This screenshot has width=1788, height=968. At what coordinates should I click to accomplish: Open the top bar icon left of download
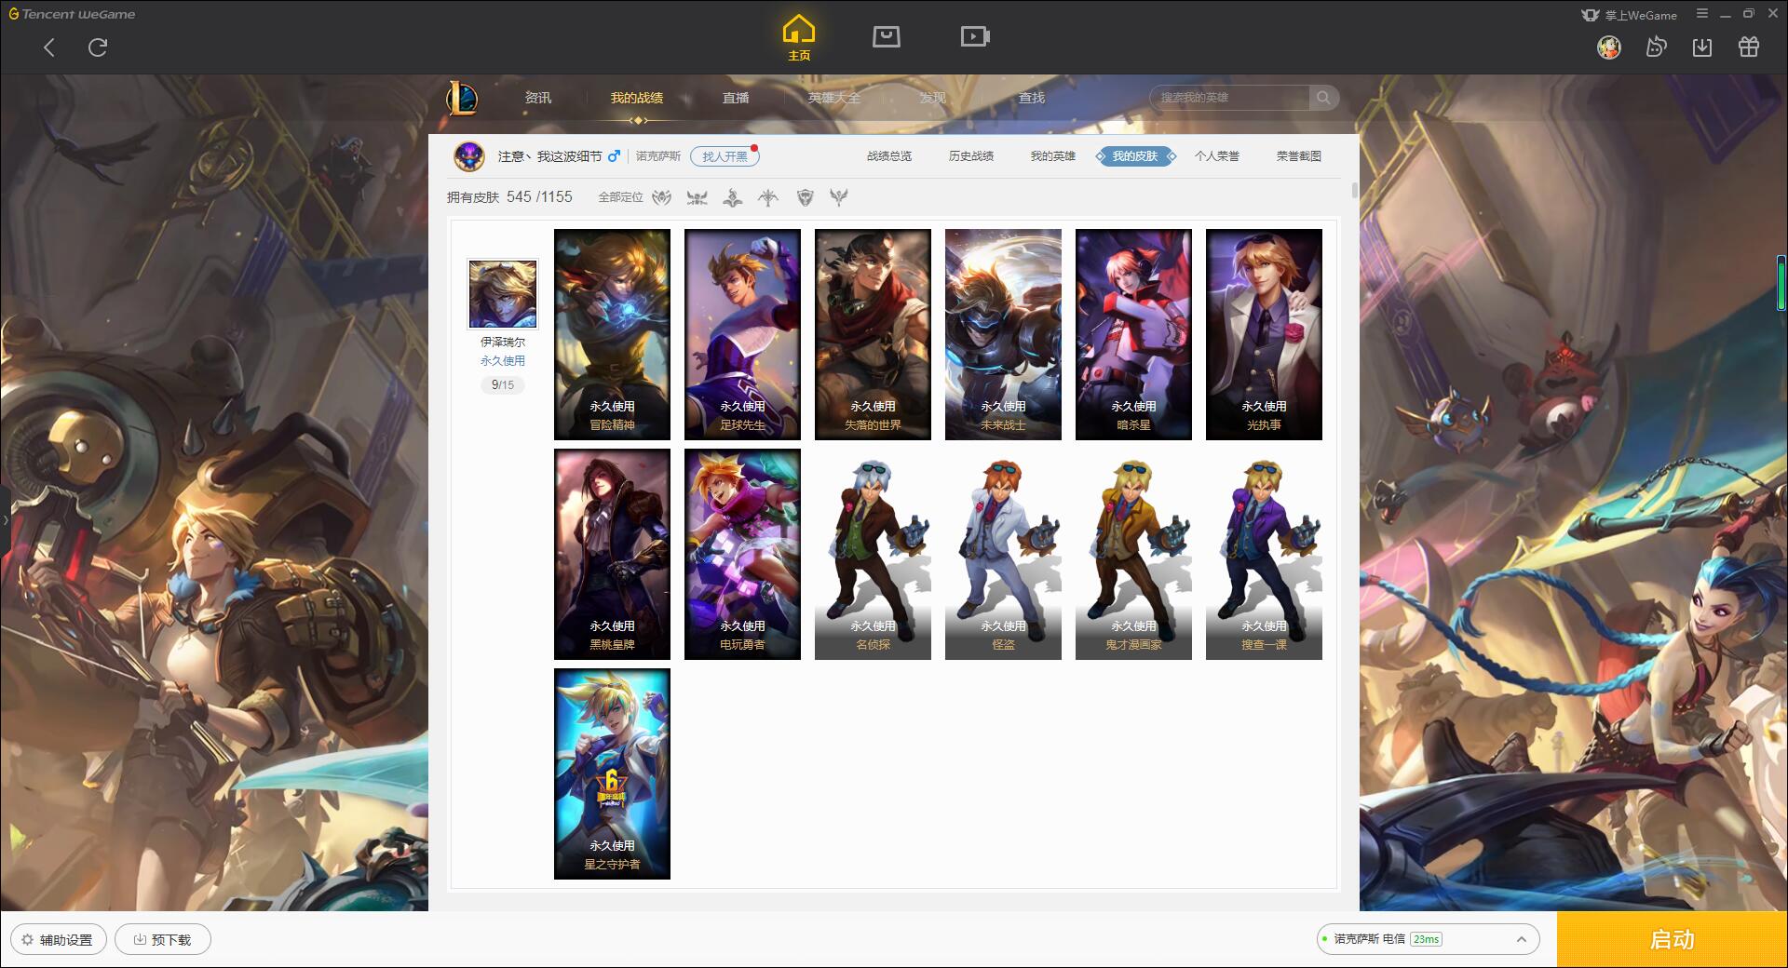(1656, 47)
